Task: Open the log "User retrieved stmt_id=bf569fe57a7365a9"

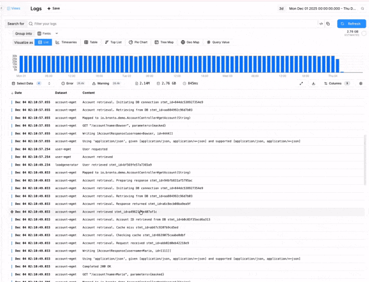Action: coord(187,165)
